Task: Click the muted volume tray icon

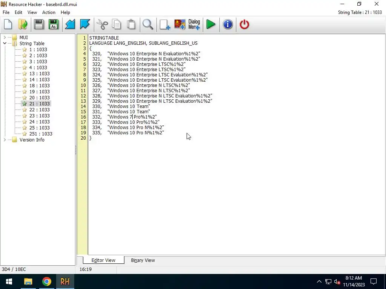Action: click(x=337, y=281)
